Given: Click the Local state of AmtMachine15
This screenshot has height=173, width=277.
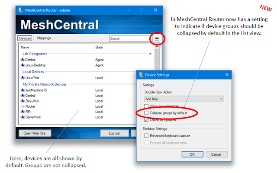Looking at the screenshot, I should click(x=99, y=90).
